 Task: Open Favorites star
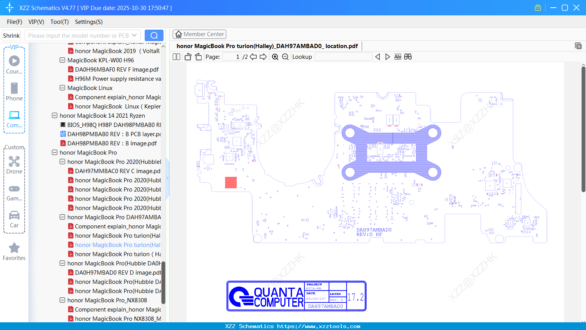[14, 252]
